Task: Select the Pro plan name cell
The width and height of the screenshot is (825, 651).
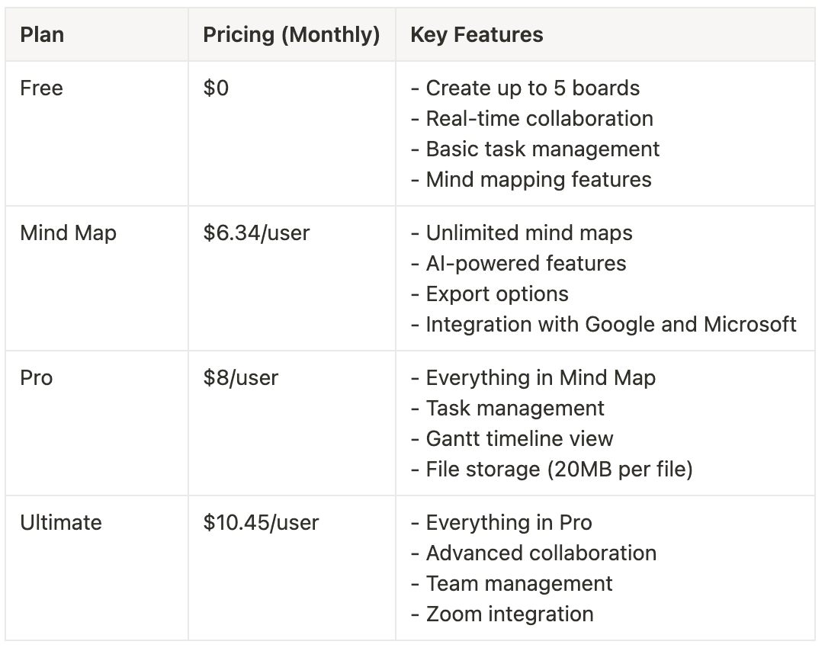Action: (x=97, y=423)
